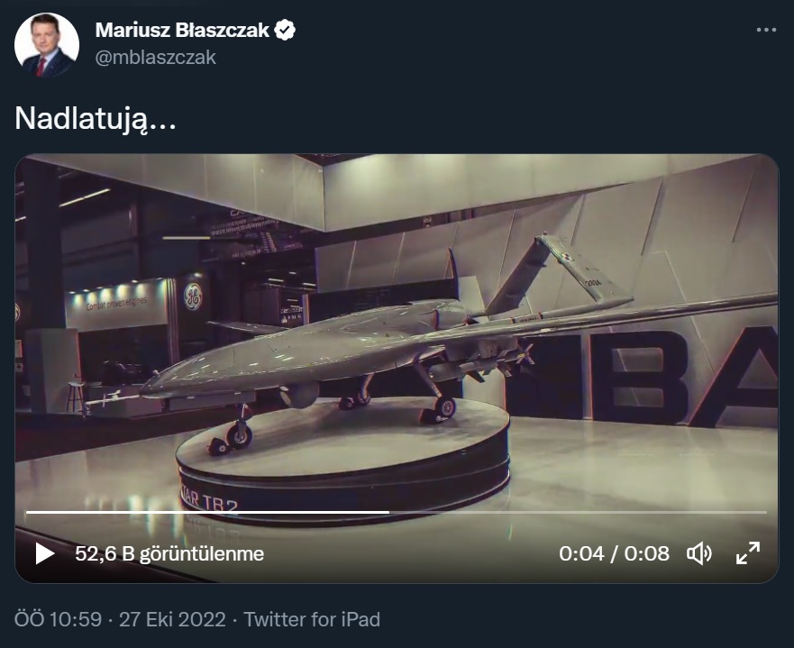
Task: Click the Nadlatują... tweet text
Action: point(96,118)
